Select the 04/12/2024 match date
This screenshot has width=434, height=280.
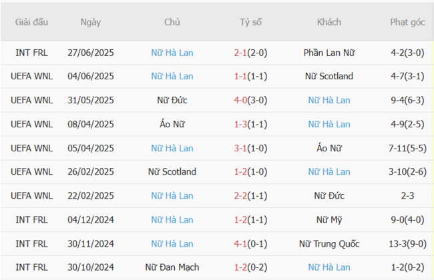pyautogui.click(x=91, y=220)
